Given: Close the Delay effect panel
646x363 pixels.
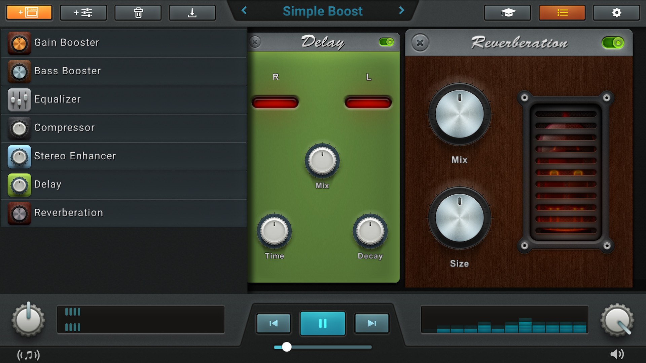Looking at the screenshot, I should click(255, 42).
